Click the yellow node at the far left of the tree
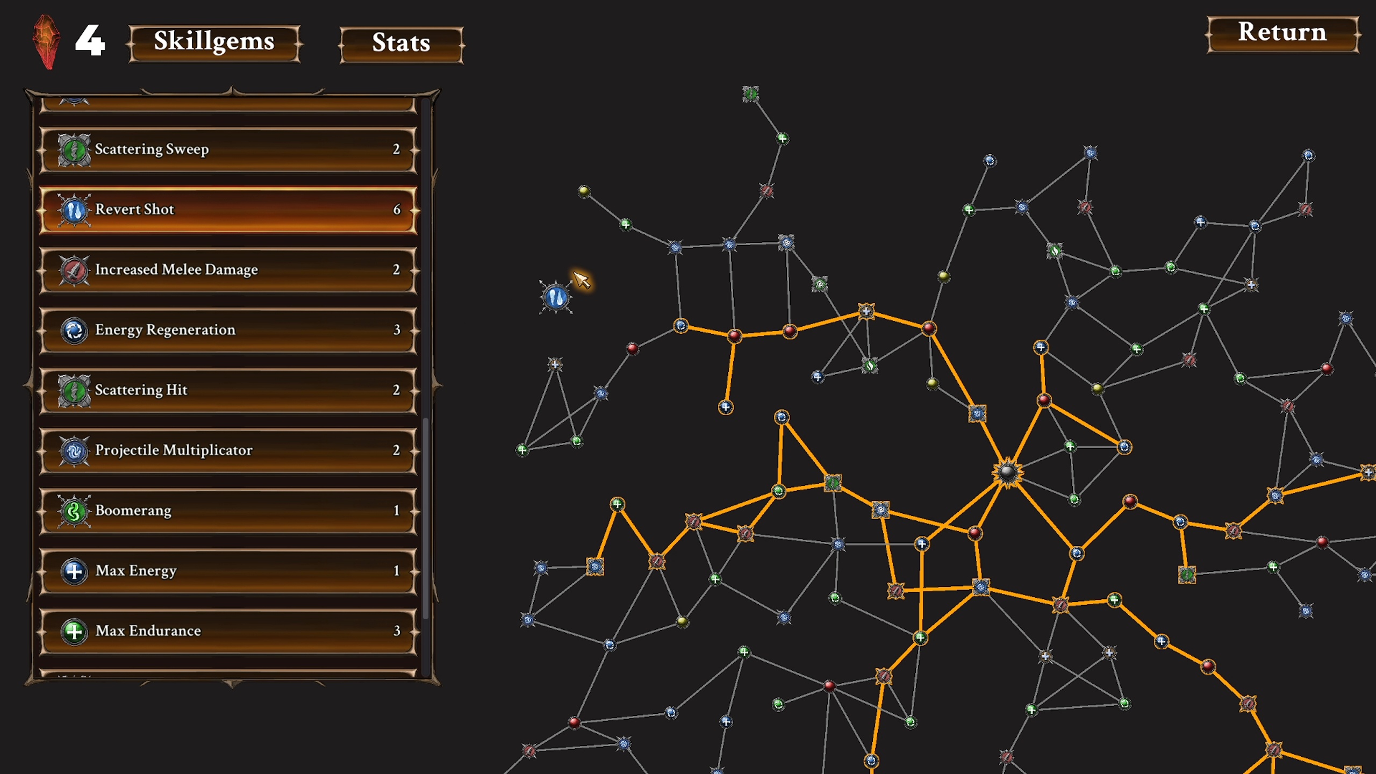This screenshot has height=774, width=1376. tap(584, 191)
